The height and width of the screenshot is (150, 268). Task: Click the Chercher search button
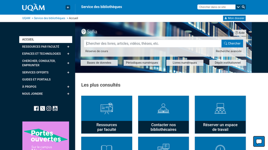pyautogui.click(x=232, y=43)
